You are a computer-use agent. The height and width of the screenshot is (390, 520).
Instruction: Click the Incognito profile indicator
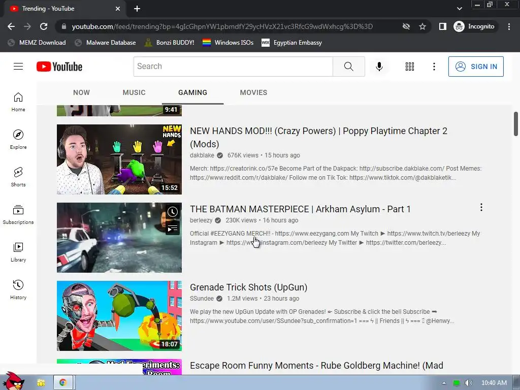(x=475, y=26)
